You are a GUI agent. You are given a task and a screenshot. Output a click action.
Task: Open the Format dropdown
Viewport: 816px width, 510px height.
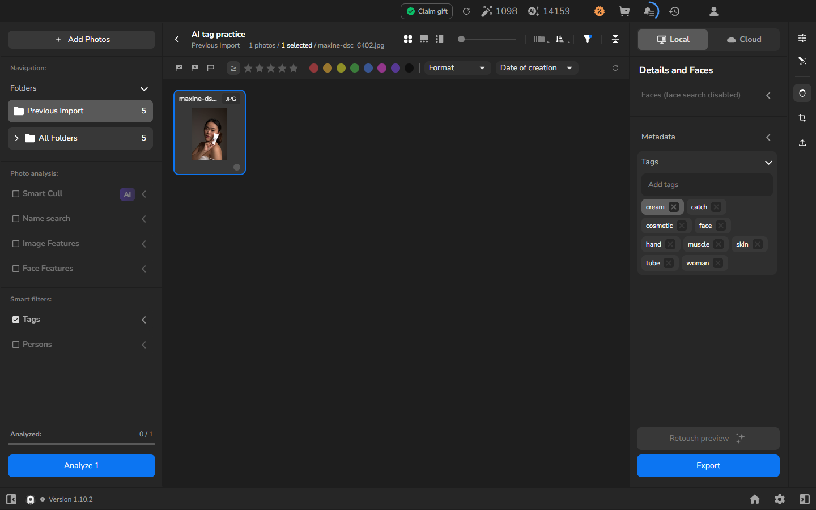point(457,68)
